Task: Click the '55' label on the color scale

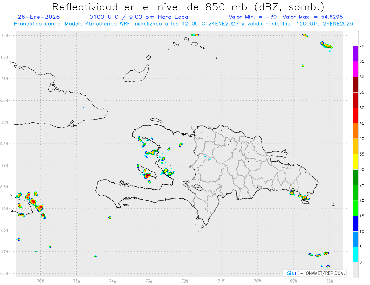Action: click(x=362, y=92)
